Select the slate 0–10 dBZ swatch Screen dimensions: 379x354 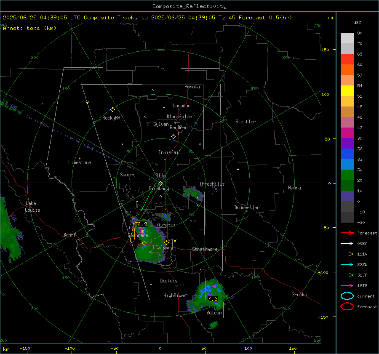tap(347, 196)
